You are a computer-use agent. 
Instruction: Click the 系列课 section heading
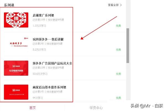[9, 5]
